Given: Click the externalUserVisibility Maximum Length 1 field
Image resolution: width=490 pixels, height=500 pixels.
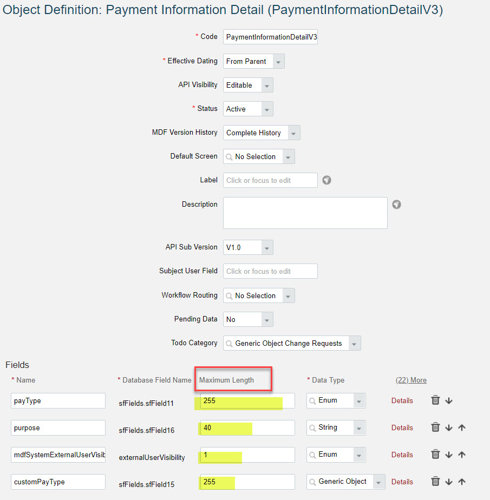Looking at the screenshot, I should pos(247,455).
